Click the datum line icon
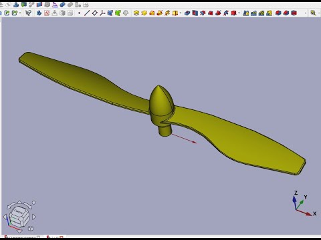 click(x=87, y=13)
